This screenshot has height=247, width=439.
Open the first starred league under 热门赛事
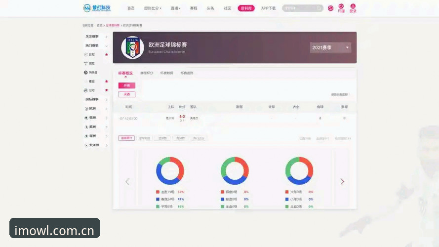coord(91,55)
